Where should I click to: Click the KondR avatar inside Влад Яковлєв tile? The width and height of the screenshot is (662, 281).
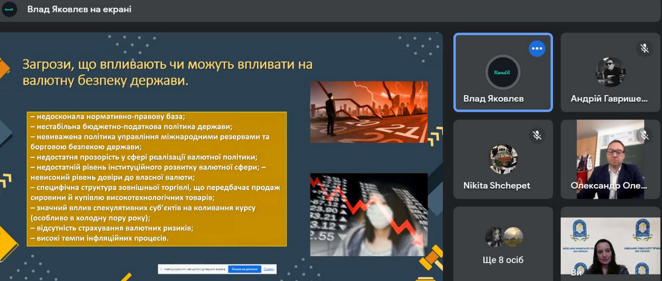click(x=503, y=72)
